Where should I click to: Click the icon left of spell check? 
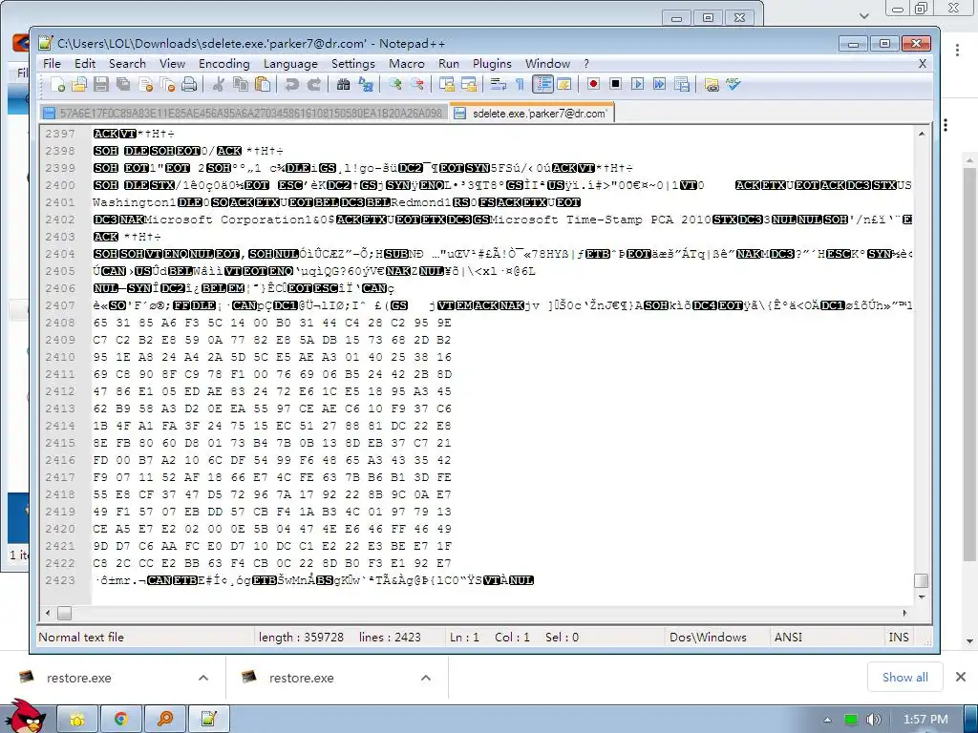(x=711, y=84)
